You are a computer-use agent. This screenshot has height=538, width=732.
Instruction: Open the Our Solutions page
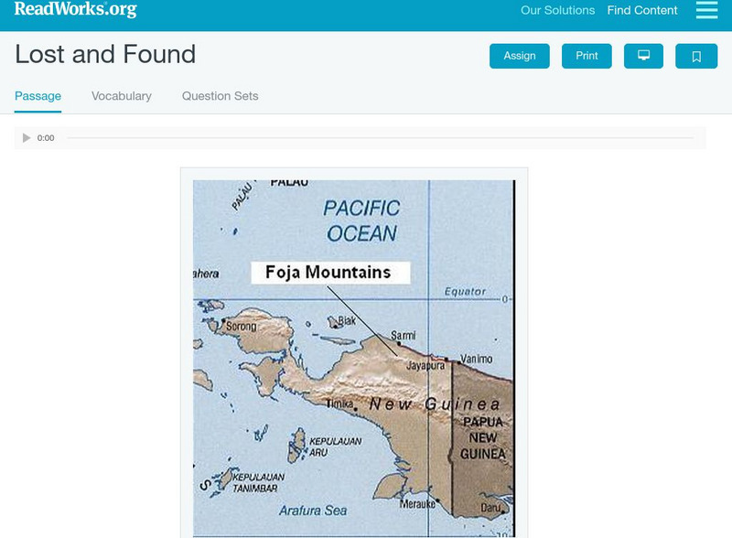point(556,11)
